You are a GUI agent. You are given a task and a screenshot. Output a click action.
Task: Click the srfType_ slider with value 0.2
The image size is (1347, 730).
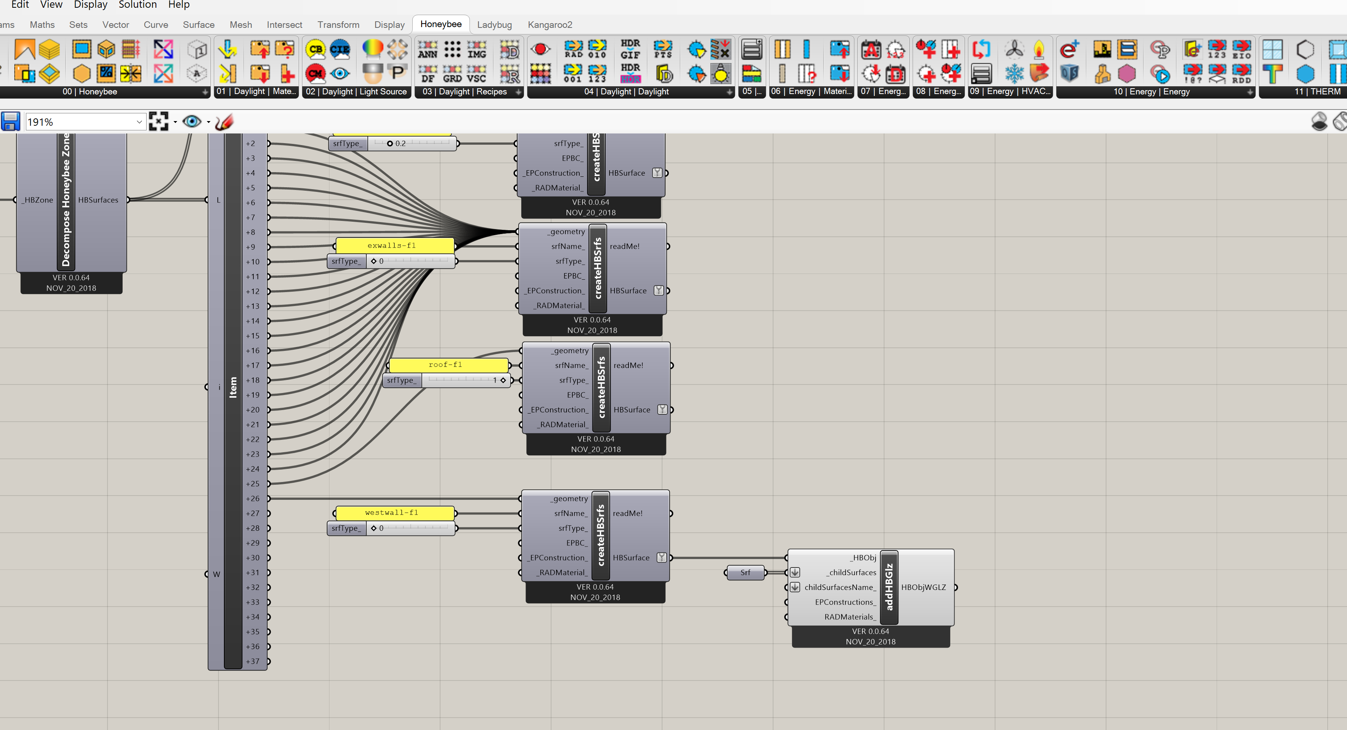pyautogui.click(x=393, y=143)
